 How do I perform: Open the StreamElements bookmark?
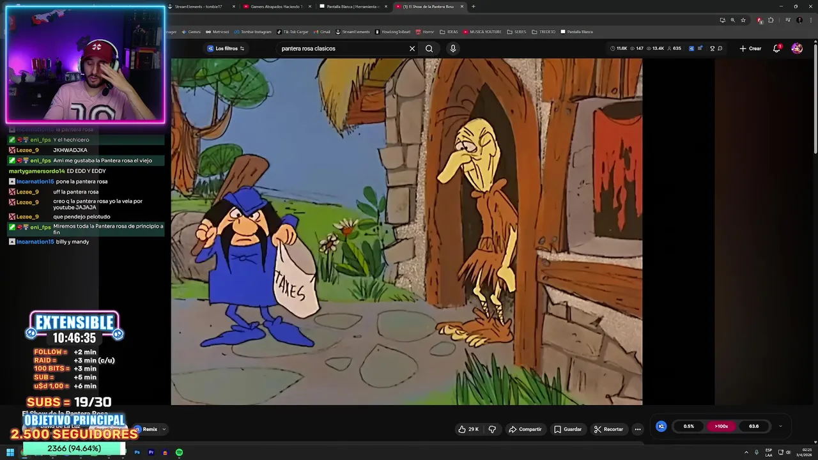pyautogui.click(x=353, y=32)
